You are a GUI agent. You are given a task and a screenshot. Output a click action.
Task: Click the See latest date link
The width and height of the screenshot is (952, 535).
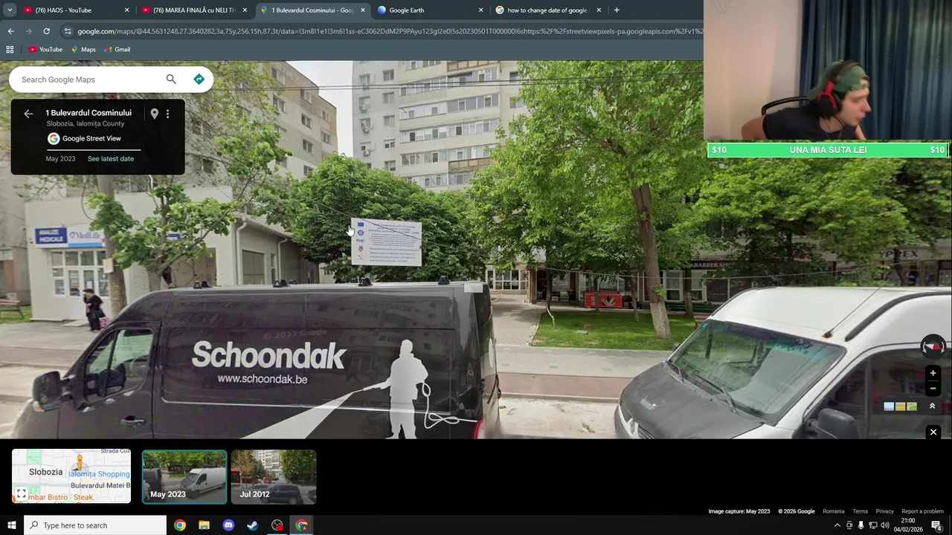tap(111, 159)
